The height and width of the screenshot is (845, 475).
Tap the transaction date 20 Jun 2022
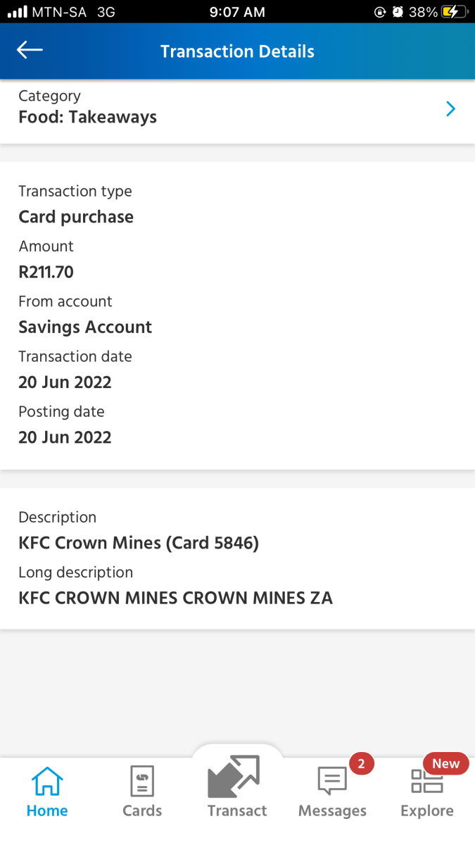click(x=65, y=382)
